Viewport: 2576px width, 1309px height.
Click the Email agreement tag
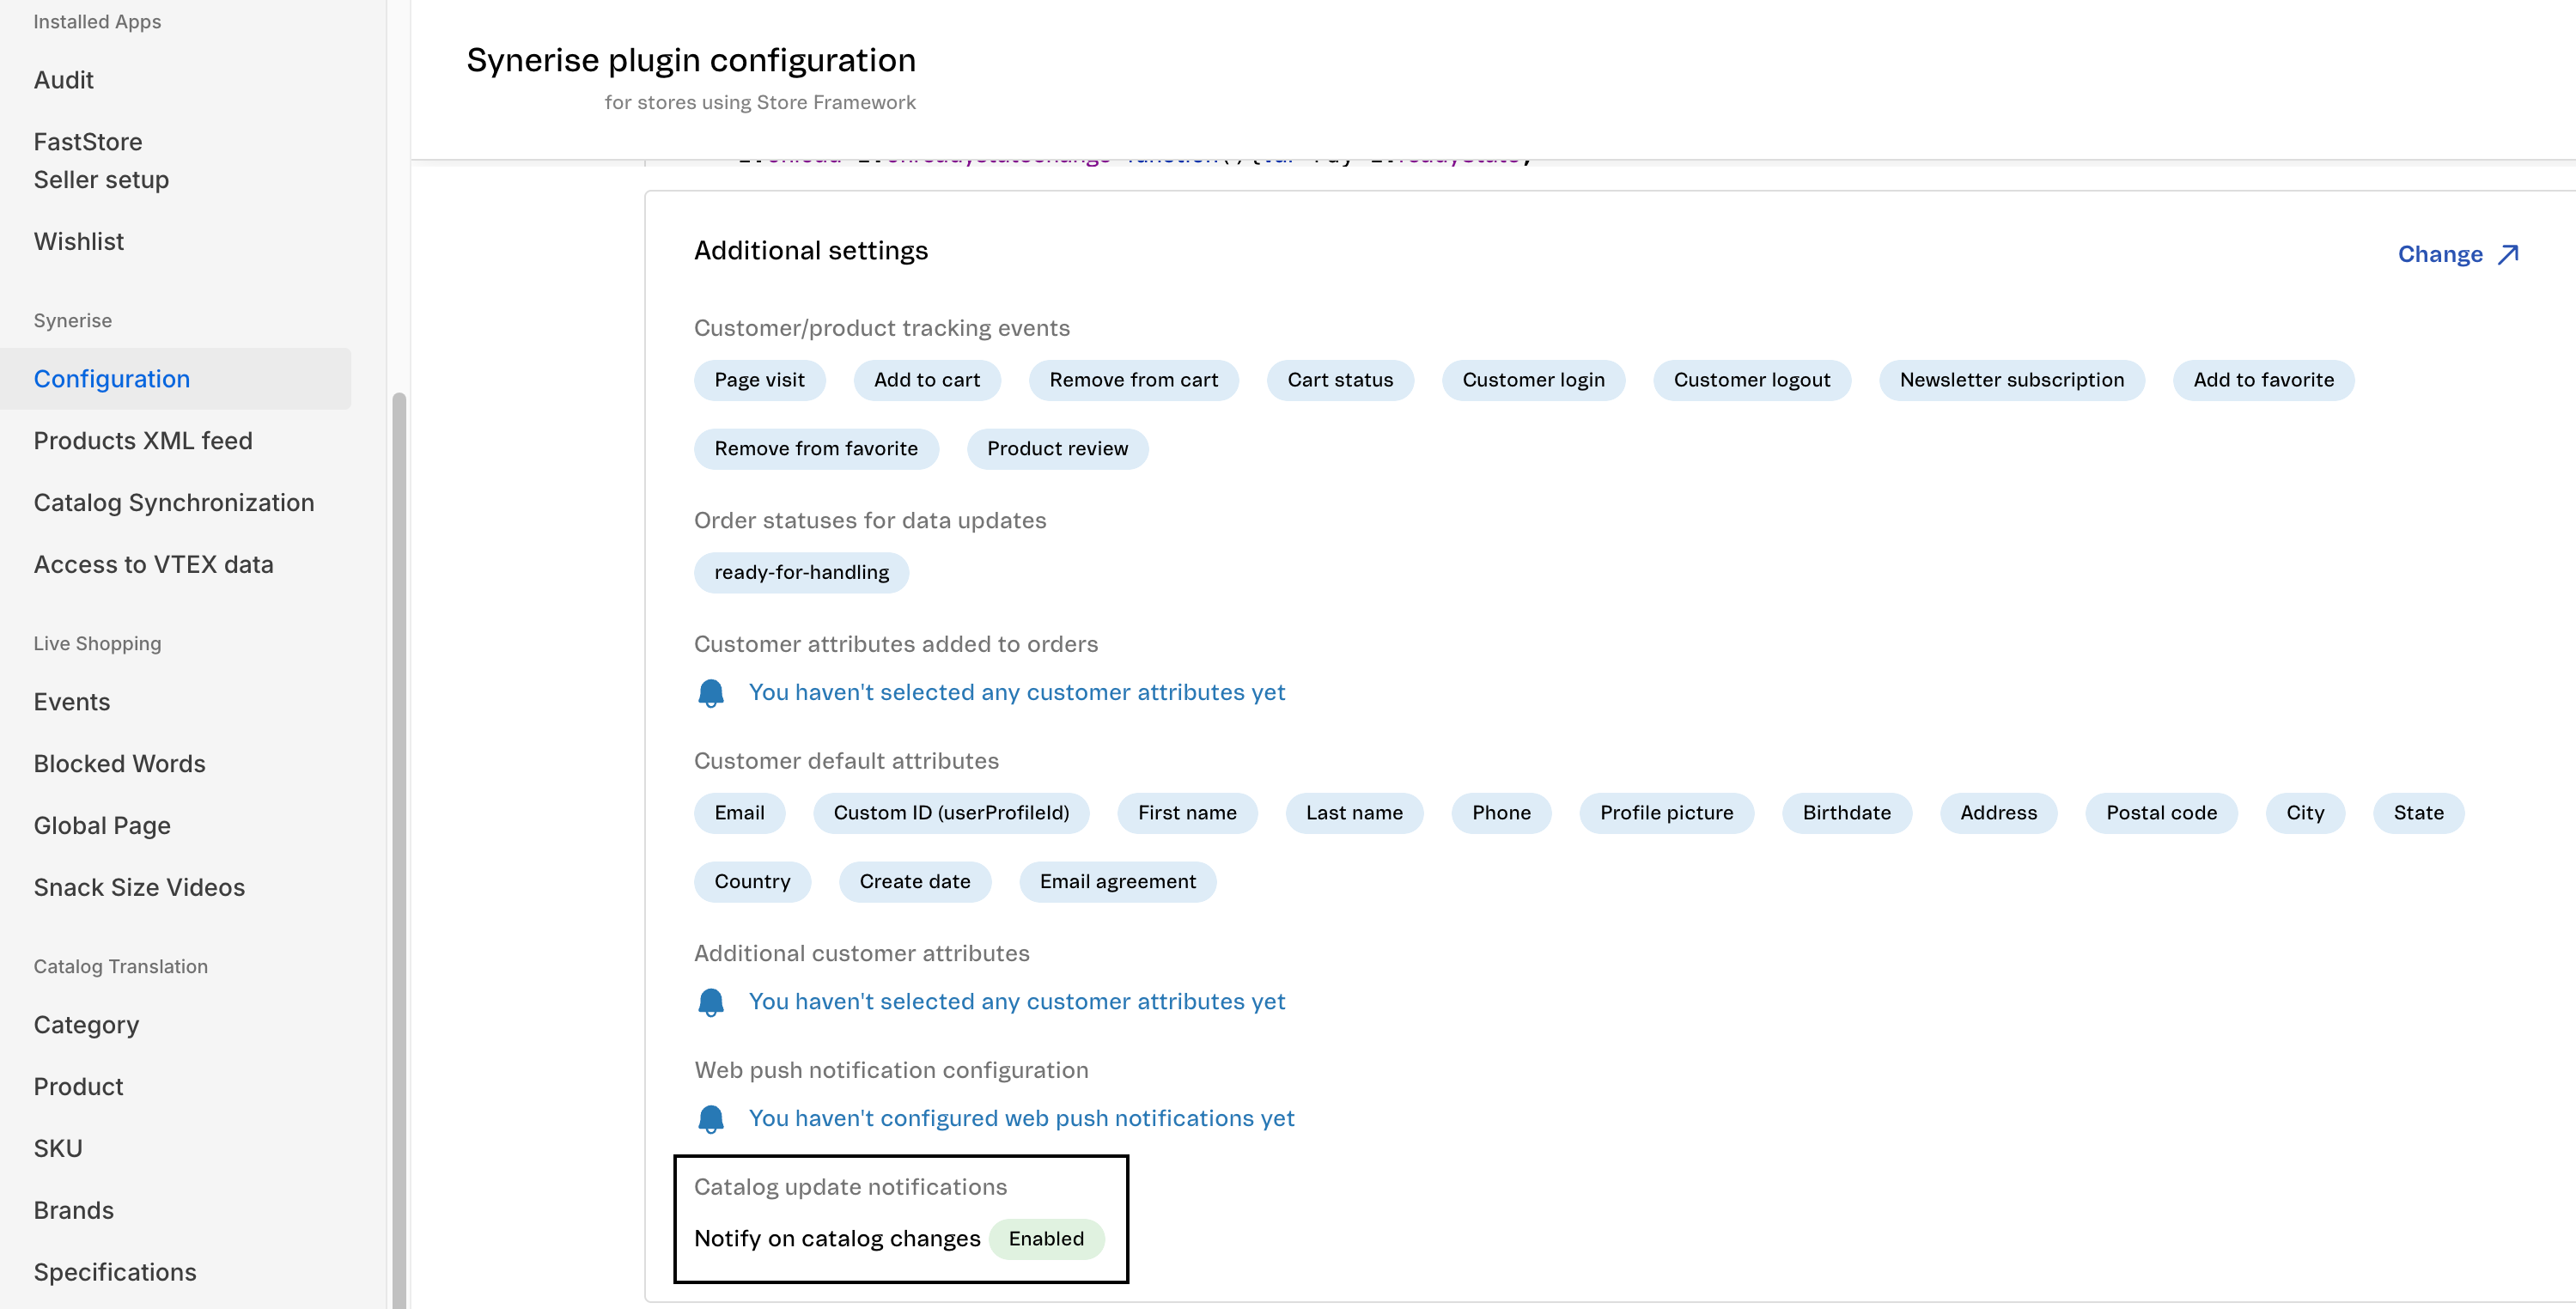click(x=1118, y=882)
